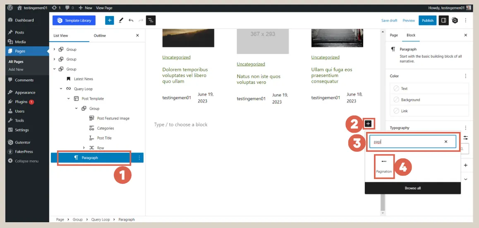Open All Pages submenu link
This screenshot has height=228, width=479.
tap(16, 62)
